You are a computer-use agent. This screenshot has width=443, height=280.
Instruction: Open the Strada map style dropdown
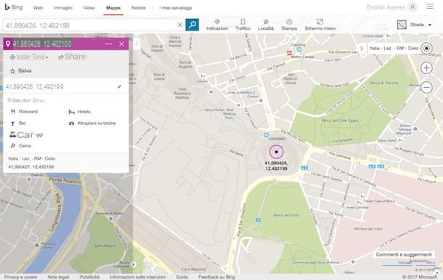click(x=420, y=25)
